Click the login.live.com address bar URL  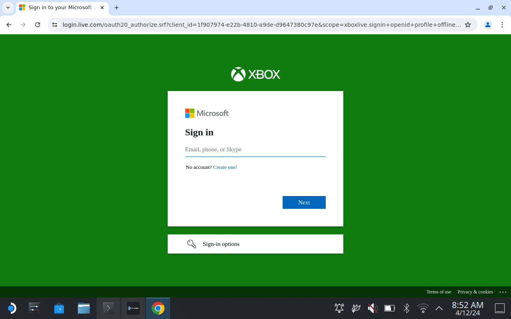[x=261, y=25]
